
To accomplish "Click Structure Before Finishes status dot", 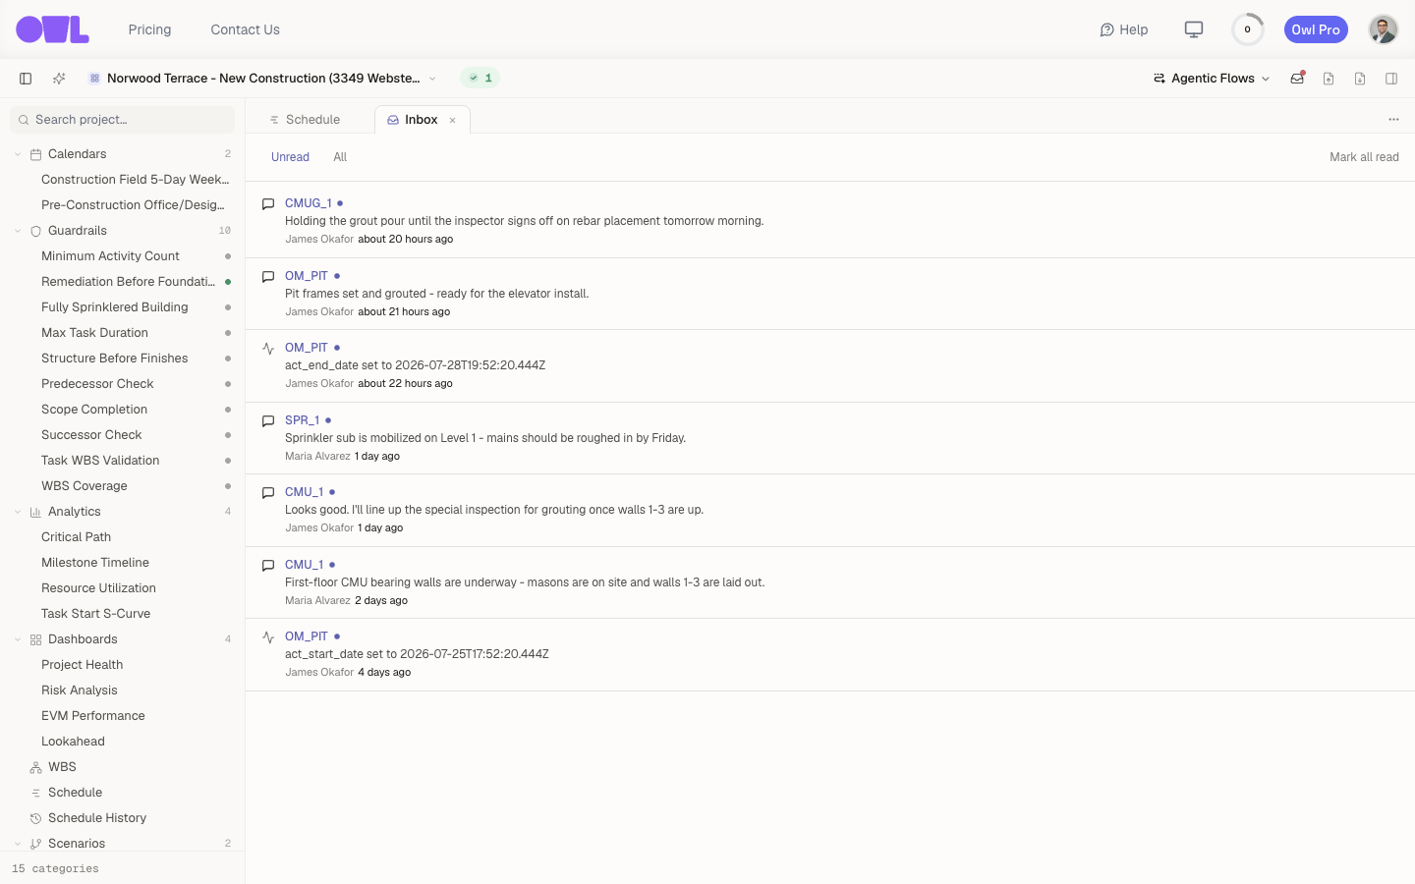I will point(228,359).
